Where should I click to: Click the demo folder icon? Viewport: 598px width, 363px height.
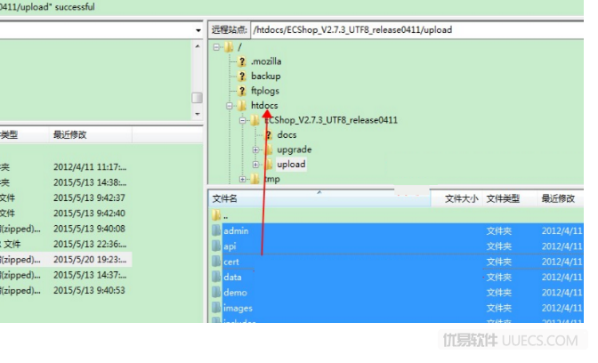216,293
